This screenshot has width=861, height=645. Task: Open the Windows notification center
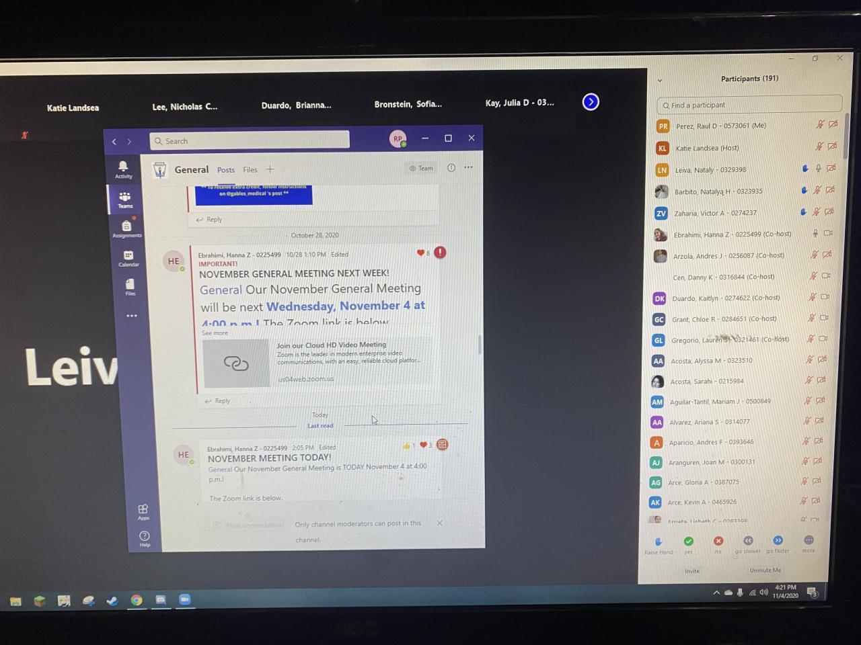pyautogui.click(x=812, y=592)
